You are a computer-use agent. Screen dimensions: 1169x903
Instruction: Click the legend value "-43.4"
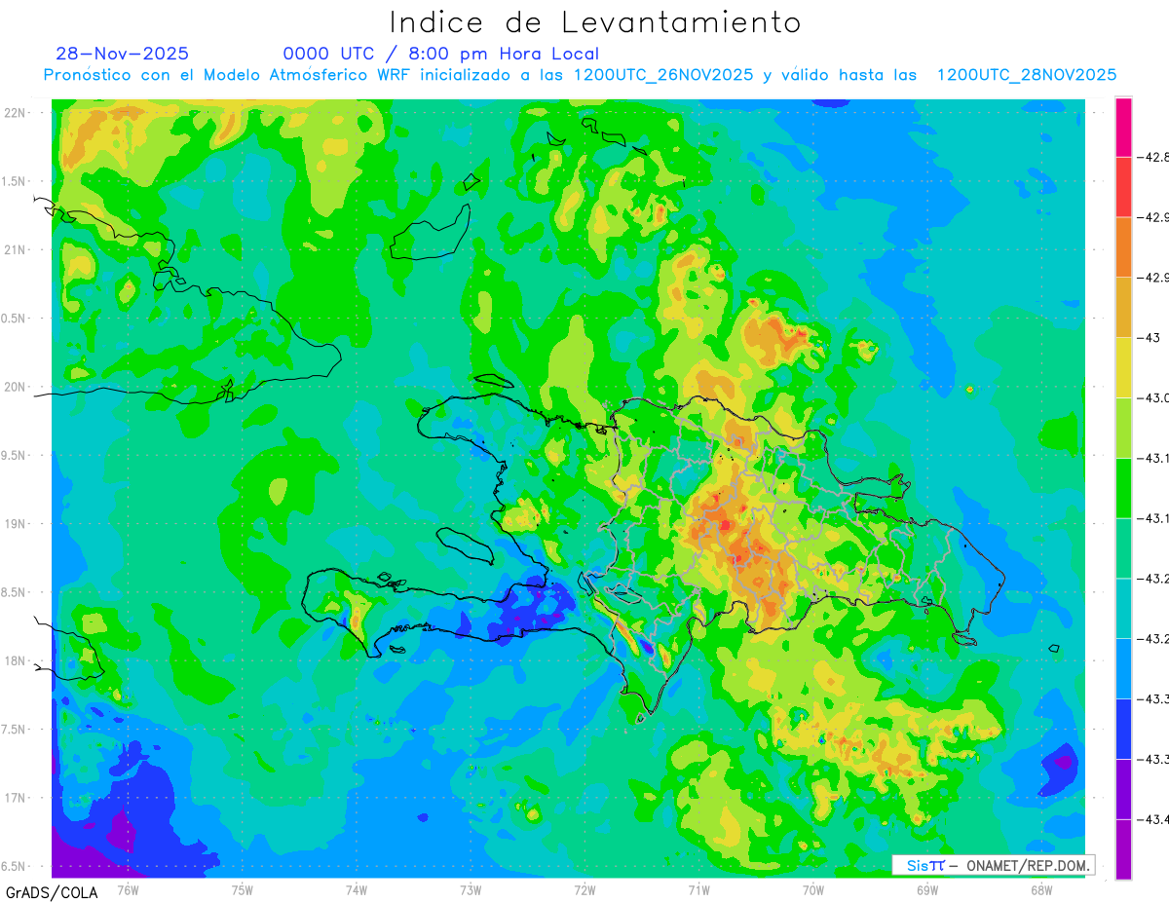point(1153,819)
